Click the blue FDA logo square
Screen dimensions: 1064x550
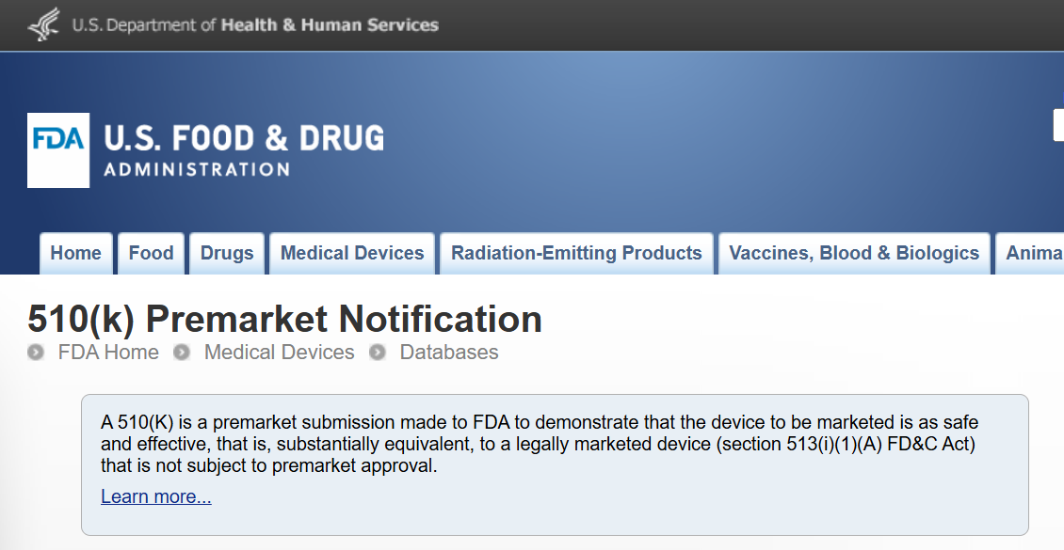tap(58, 150)
